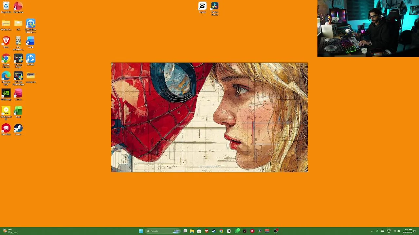
Task: Open the Wi-Fi network tray icon
Action: (x=395, y=231)
